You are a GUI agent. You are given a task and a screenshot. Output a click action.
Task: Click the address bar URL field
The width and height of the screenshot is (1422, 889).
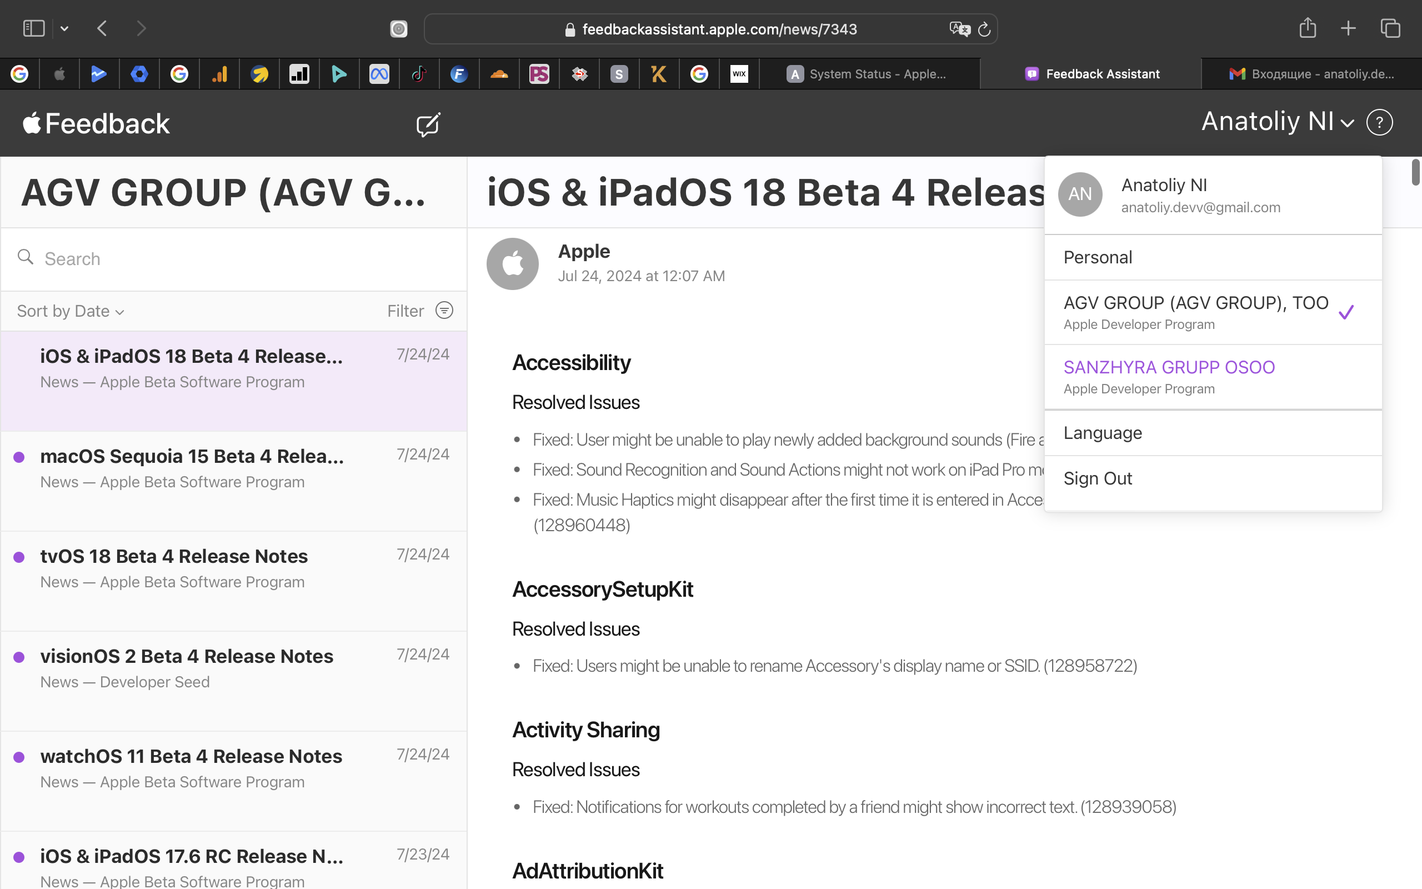[710, 29]
